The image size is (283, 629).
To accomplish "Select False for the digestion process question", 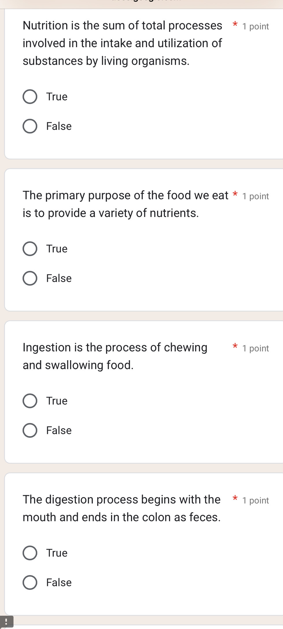I will point(30,583).
